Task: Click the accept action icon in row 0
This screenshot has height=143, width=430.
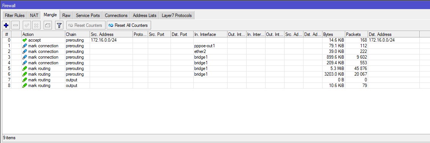Action: [x=25, y=40]
